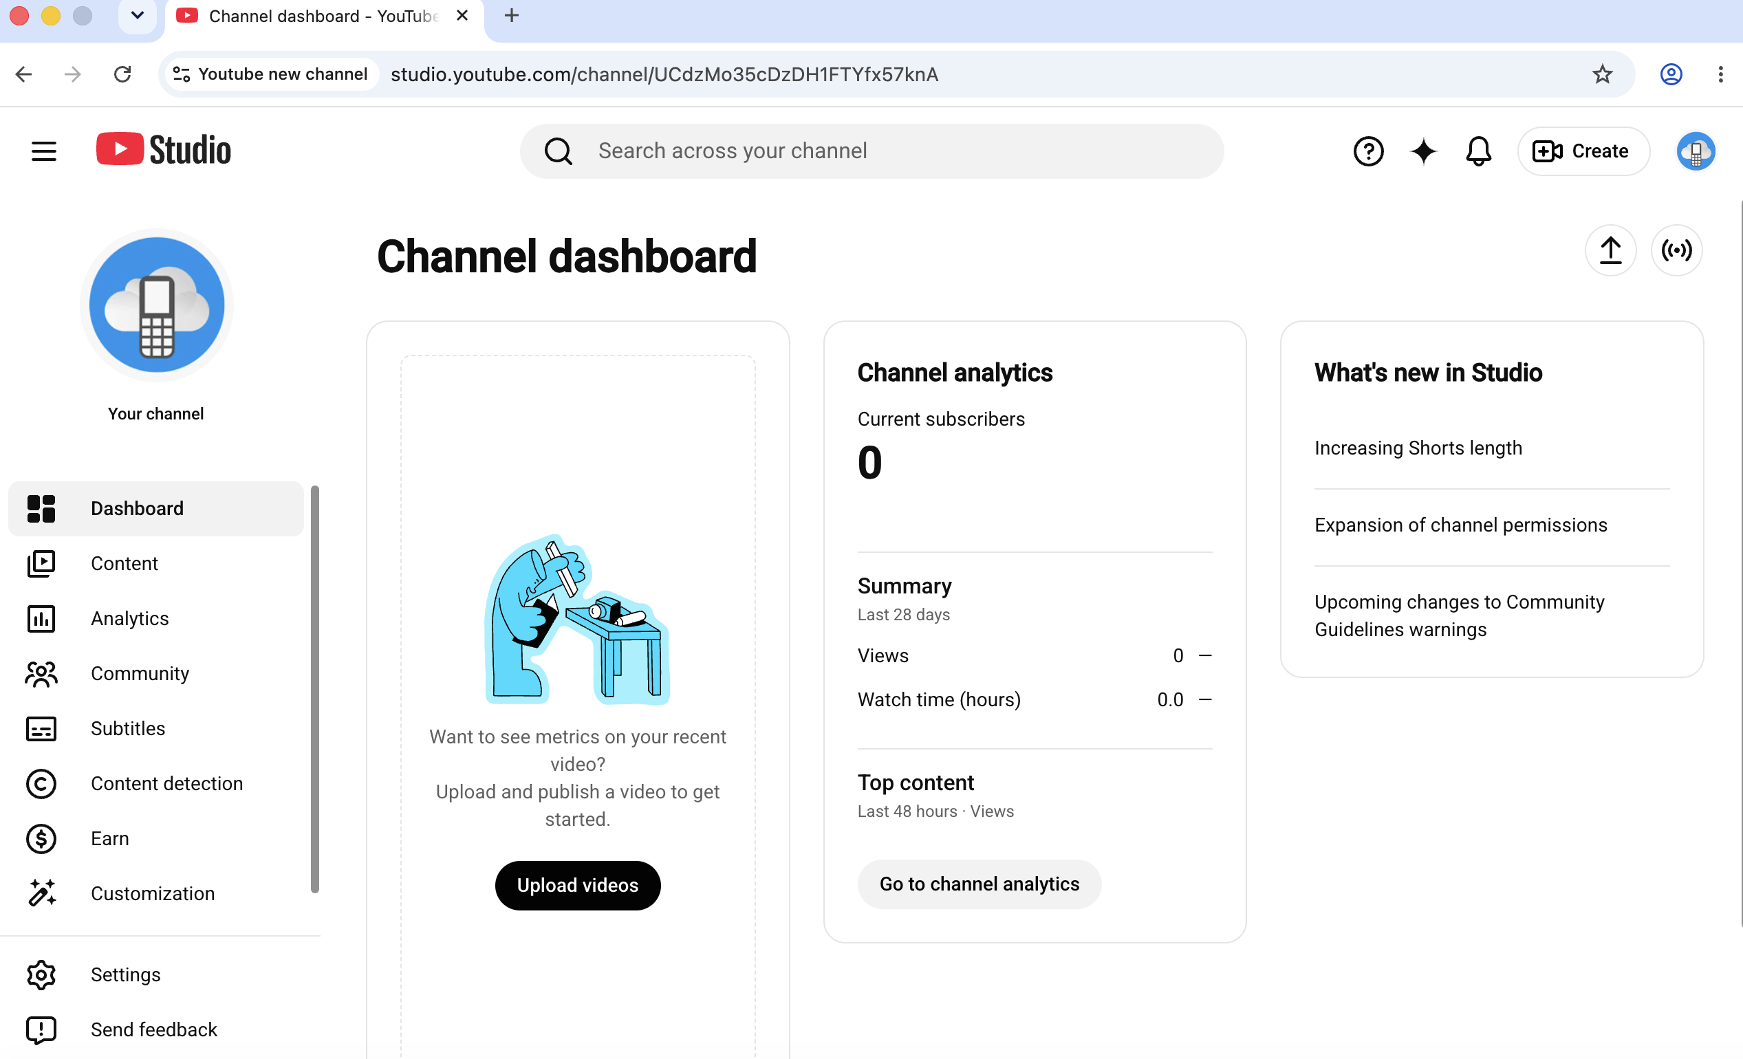Click Go to channel analytics

[x=979, y=884]
